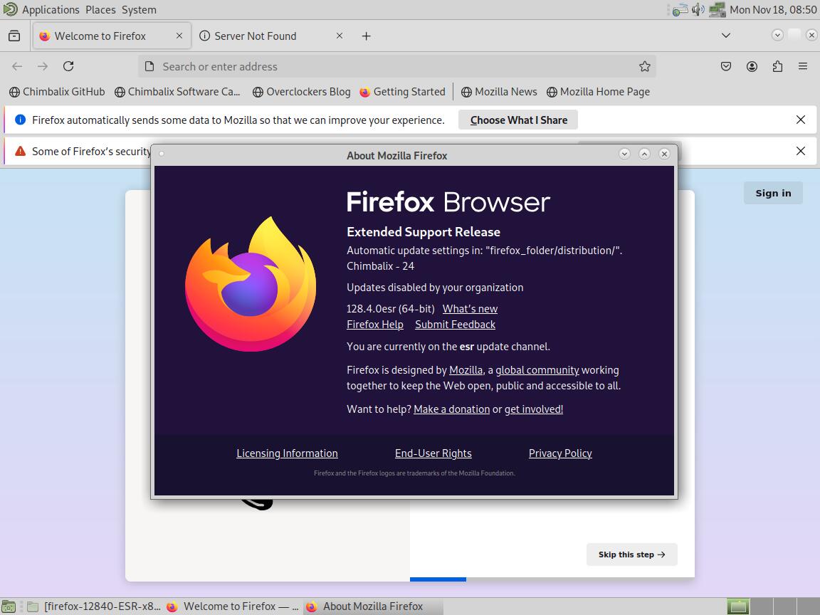
Task: Click the Make a donation link
Action: click(x=452, y=409)
